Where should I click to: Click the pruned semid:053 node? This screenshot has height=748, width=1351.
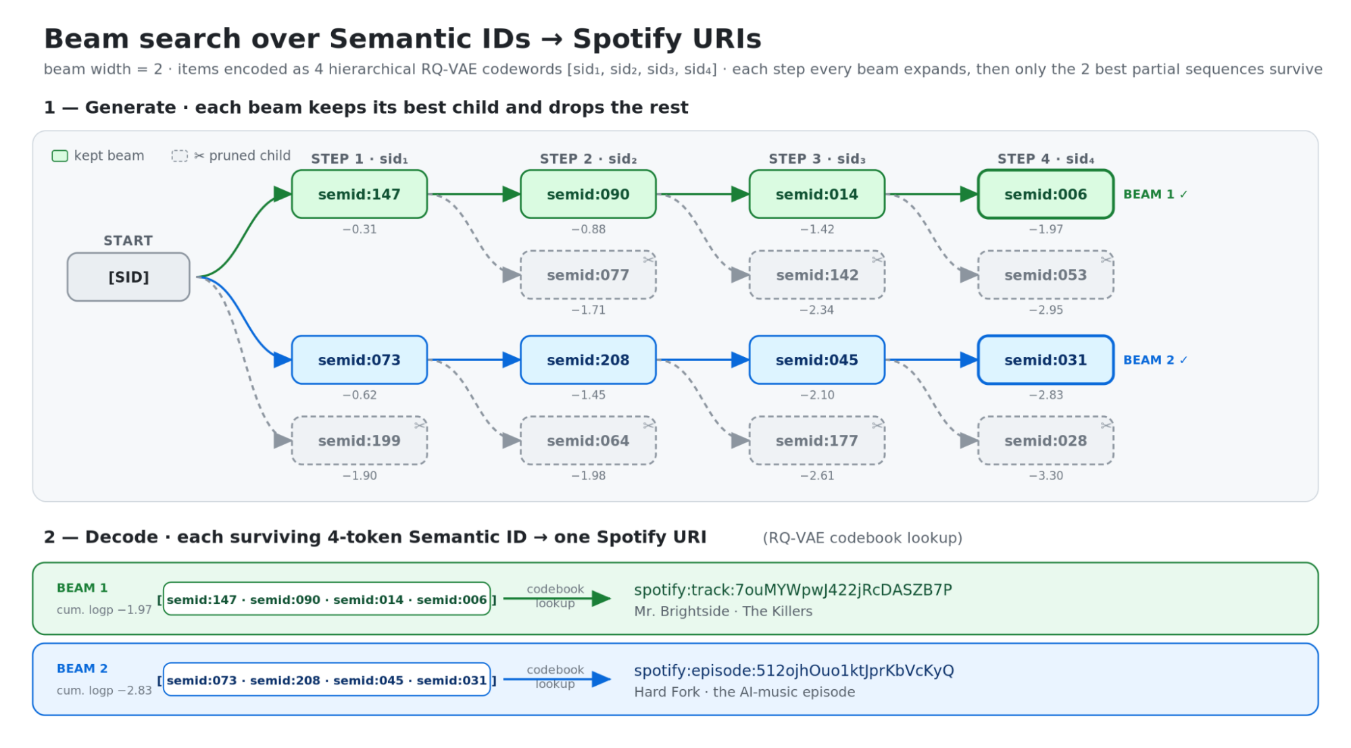click(1046, 275)
